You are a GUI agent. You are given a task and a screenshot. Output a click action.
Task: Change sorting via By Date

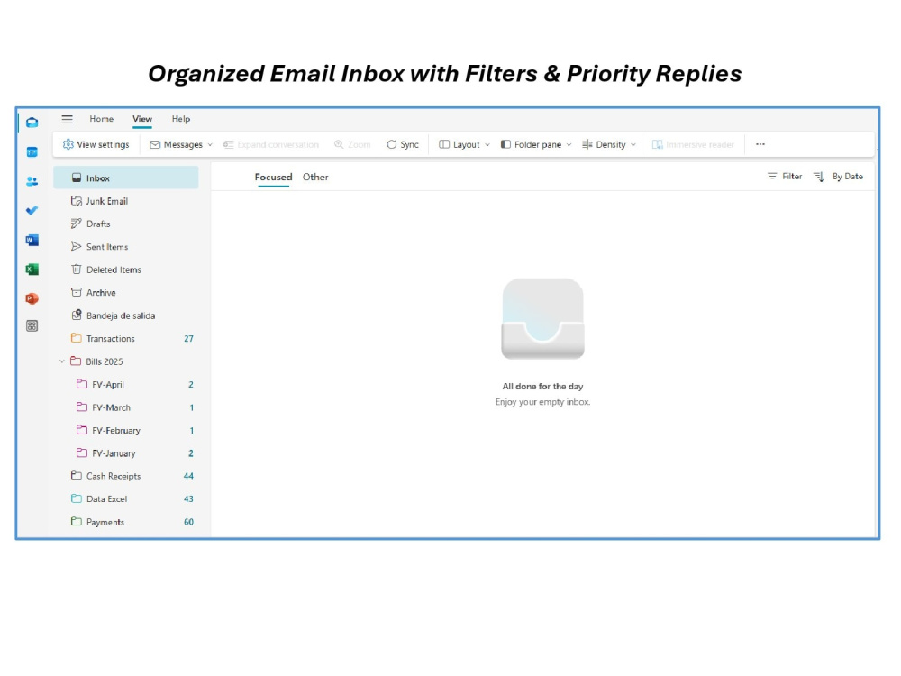(x=848, y=177)
